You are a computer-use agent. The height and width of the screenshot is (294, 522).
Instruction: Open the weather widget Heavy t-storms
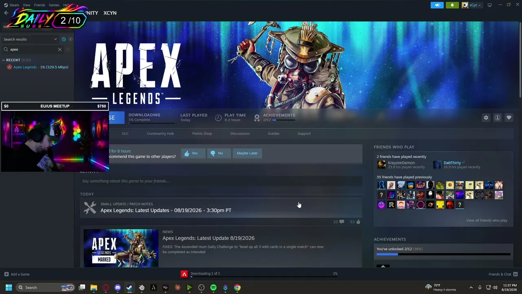[441, 287]
